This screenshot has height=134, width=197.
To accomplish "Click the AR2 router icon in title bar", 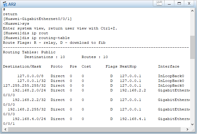I will [5, 4].
